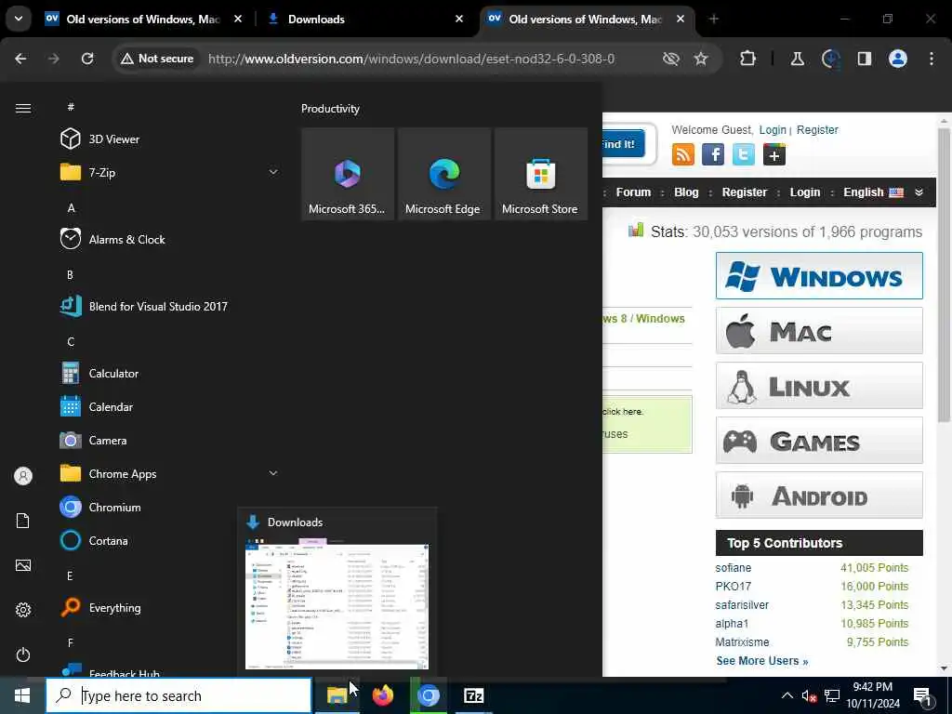This screenshot has height=714, width=952.
Task: Open the browser extensions puzzle icon
Action: tap(748, 59)
